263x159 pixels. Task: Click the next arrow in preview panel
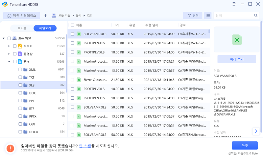coord(256,131)
